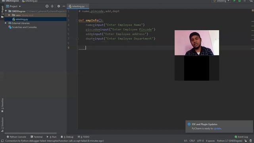Click the comment on line 1
The width and height of the screenshot is (254, 143).
point(99,11)
